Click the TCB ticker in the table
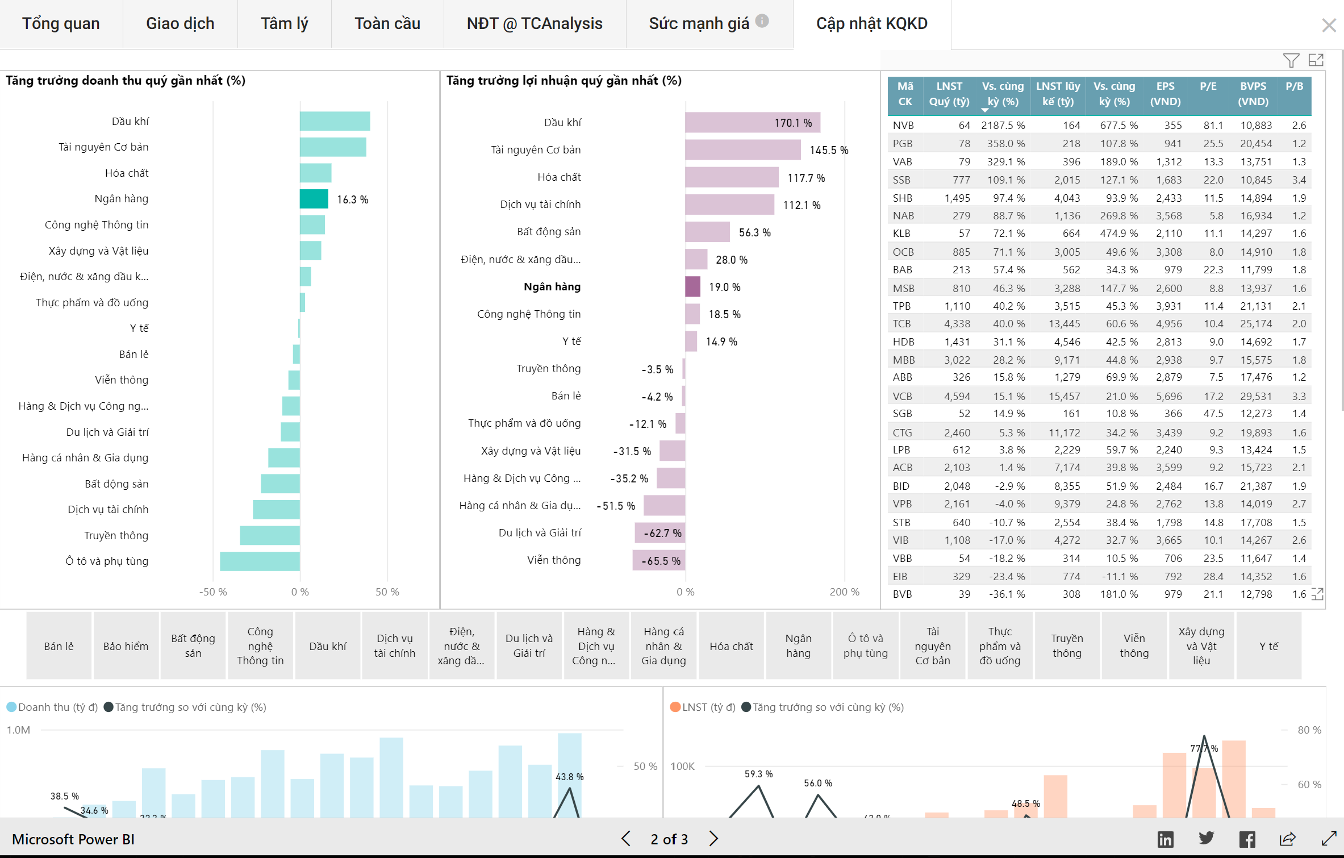Screen dimensions: 1344x858 pos(901,323)
